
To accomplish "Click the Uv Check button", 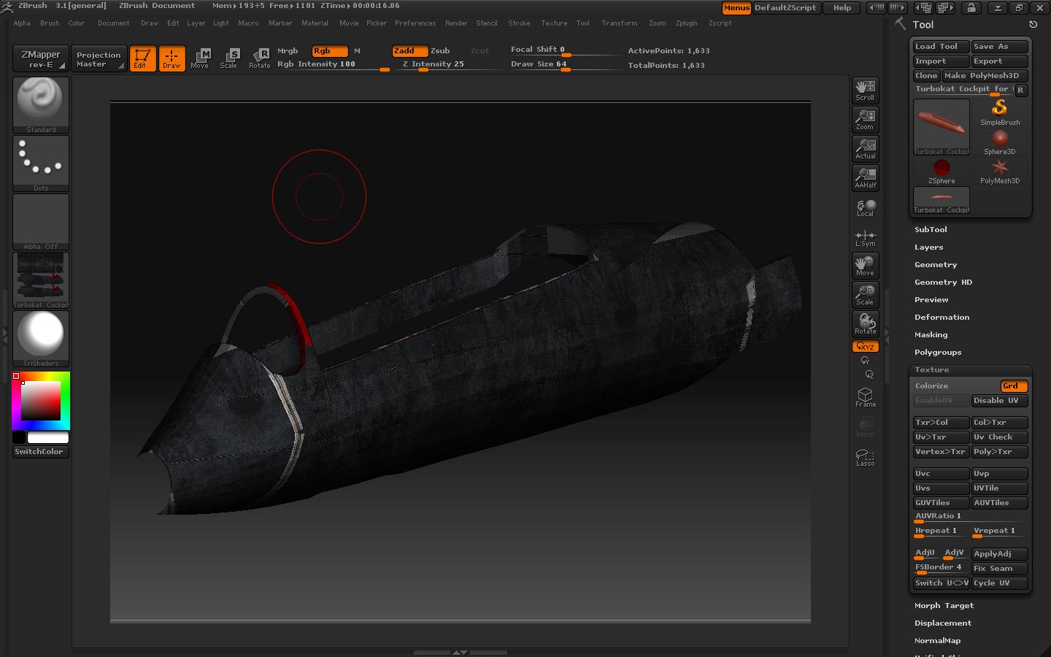I will click(999, 437).
